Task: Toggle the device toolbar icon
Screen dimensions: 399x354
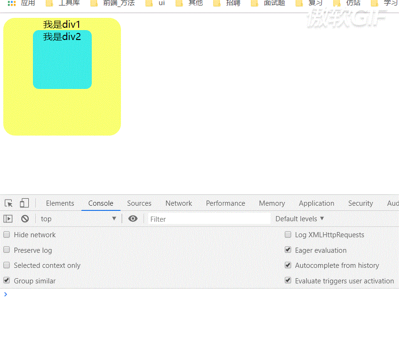Action: click(24, 203)
